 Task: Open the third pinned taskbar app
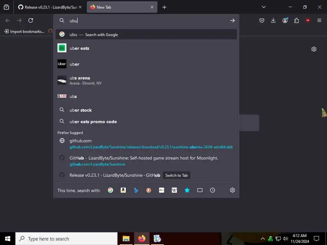pos(157,239)
